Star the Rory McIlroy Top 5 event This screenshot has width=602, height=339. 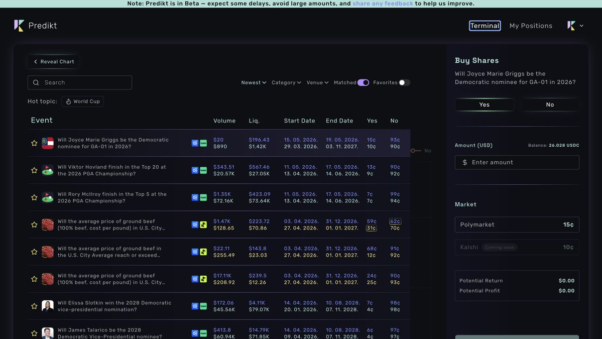coord(34,197)
